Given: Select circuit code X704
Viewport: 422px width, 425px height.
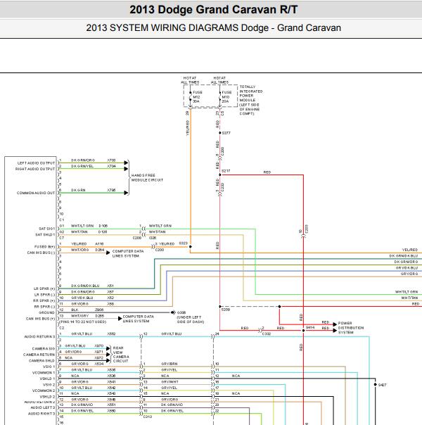Looking at the screenshot, I should (x=111, y=166).
